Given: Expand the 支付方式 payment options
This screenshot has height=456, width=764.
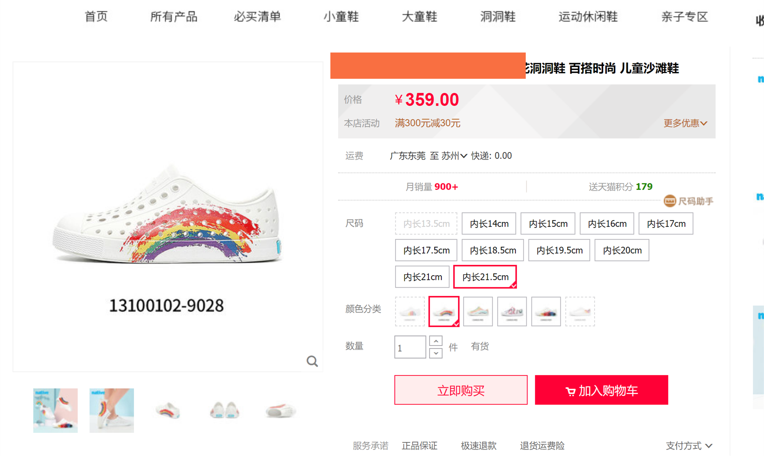Looking at the screenshot, I should (x=689, y=446).
